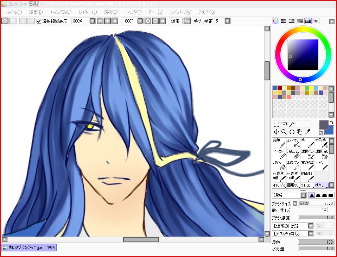Open the +000° rotation angle dropdown
Screen dimensions: 337x257
coord(140,21)
